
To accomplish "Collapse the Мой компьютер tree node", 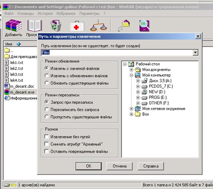I will pos(131,75).
